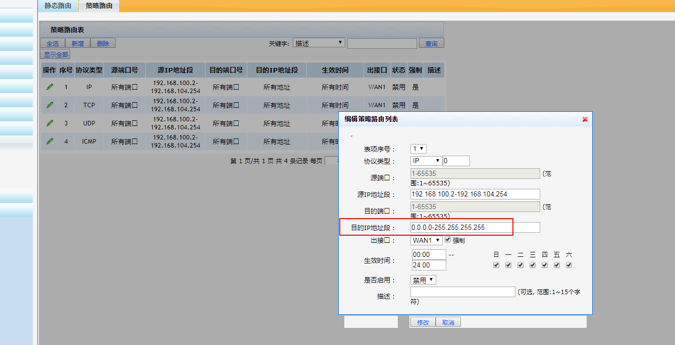Click the 删除 button
The height and width of the screenshot is (345, 675).
[103, 43]
